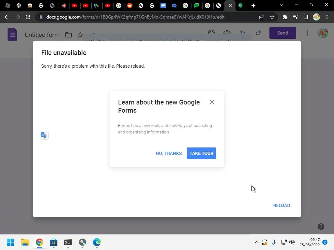The image size is (334, 250).
Task: Switch to the Google Chat tab
Action: coord(196,6)
